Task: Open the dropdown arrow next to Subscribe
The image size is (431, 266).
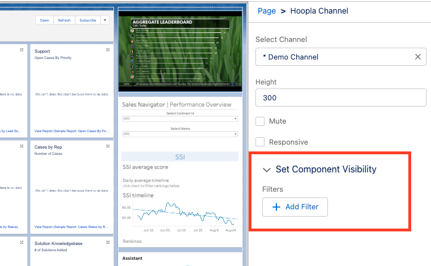Action: 105,20
